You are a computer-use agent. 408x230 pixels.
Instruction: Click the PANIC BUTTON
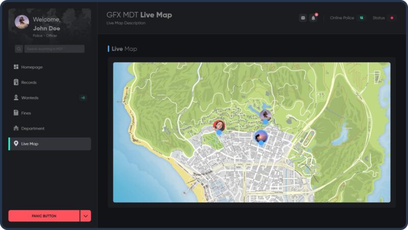pyautogui.click(x=44, y=216)
